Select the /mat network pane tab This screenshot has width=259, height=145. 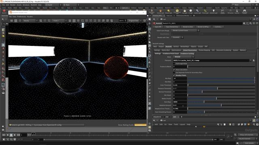pos(167,117)
